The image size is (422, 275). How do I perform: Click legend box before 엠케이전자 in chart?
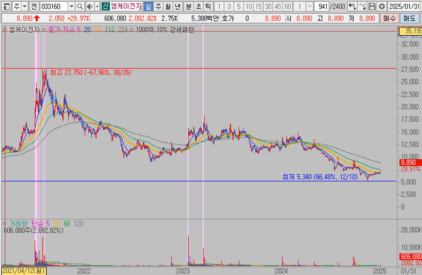coord(4,29)
